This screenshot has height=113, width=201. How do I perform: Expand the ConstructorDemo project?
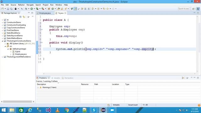(x=2, y=22)
